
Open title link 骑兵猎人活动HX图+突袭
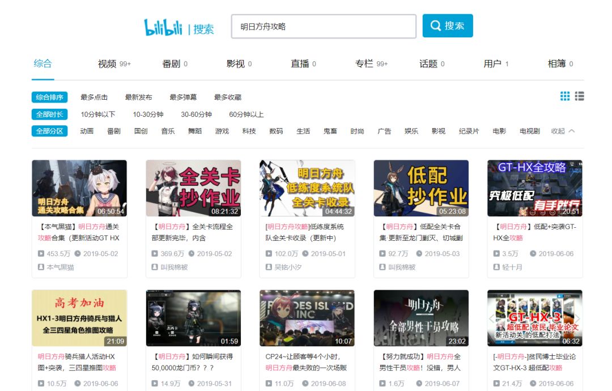pyautogui.click(x=77, y=362)
